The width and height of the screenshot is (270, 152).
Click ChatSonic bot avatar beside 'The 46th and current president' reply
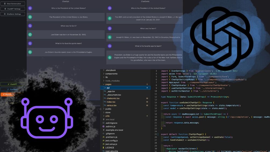(110, 18)
